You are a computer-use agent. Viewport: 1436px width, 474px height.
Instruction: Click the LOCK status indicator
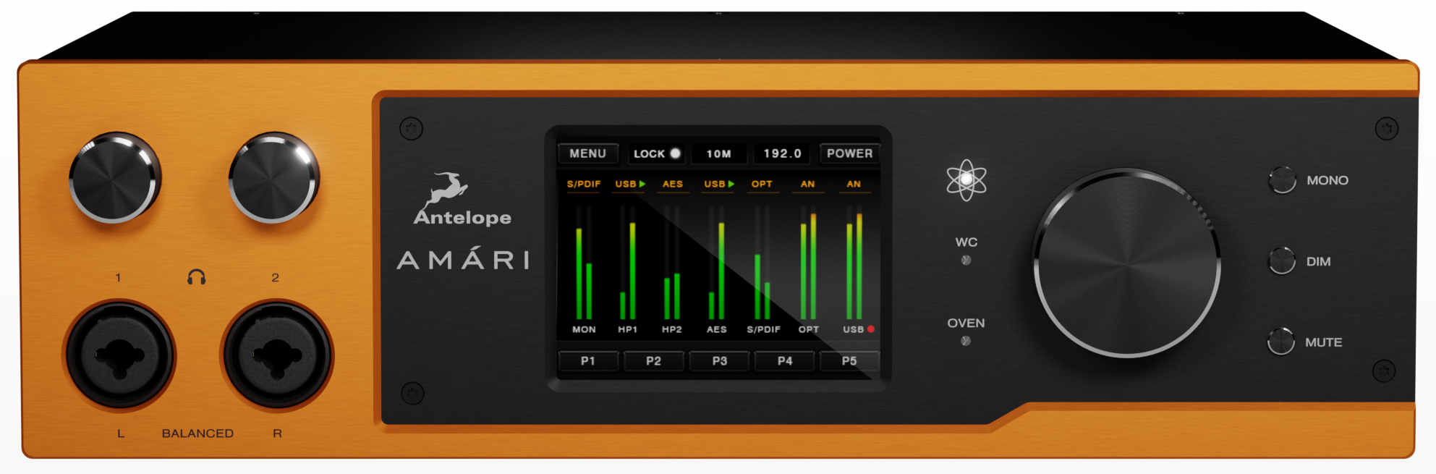click(x=657, y=153)
